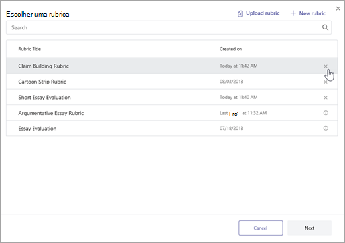Show info for Argumentative Essay Rubric
Screen dimensions: 345x243
326,113
